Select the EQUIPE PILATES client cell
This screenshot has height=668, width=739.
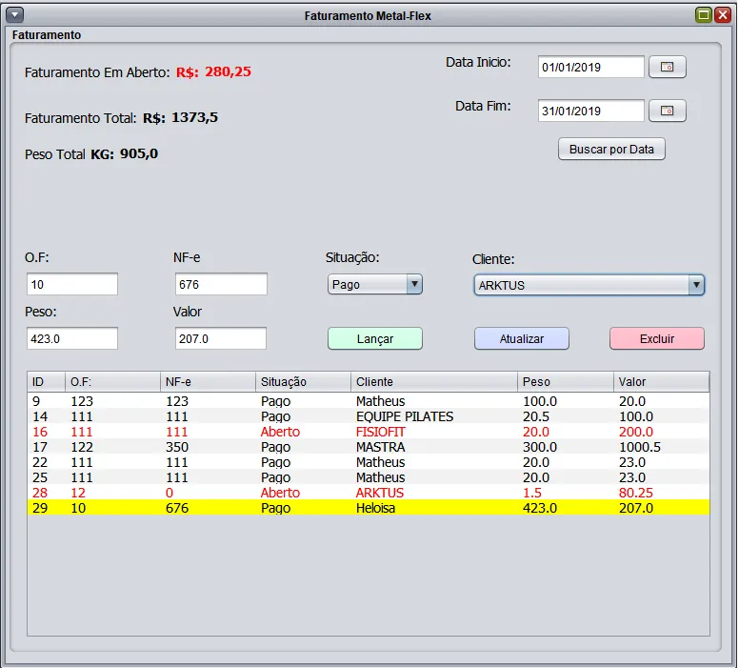click(434, 416)
